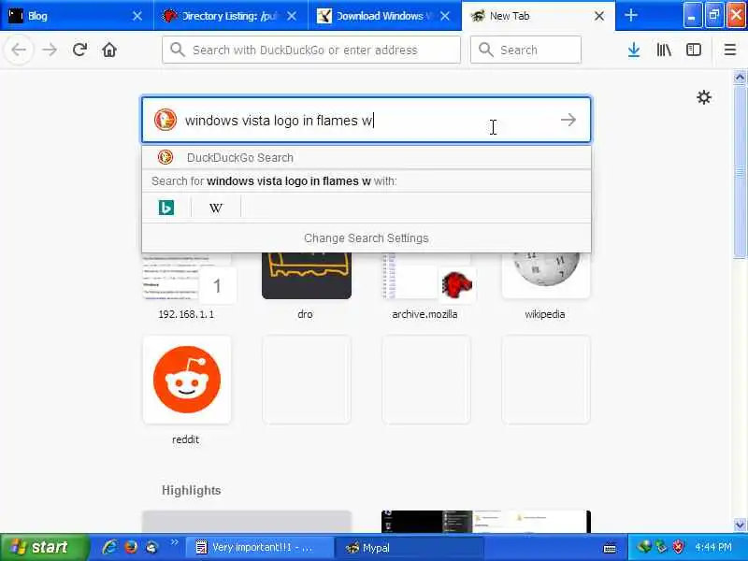This screenshot has width=748, height=561.
Task: Click the Highlights section heading
Action: (191, 490)
